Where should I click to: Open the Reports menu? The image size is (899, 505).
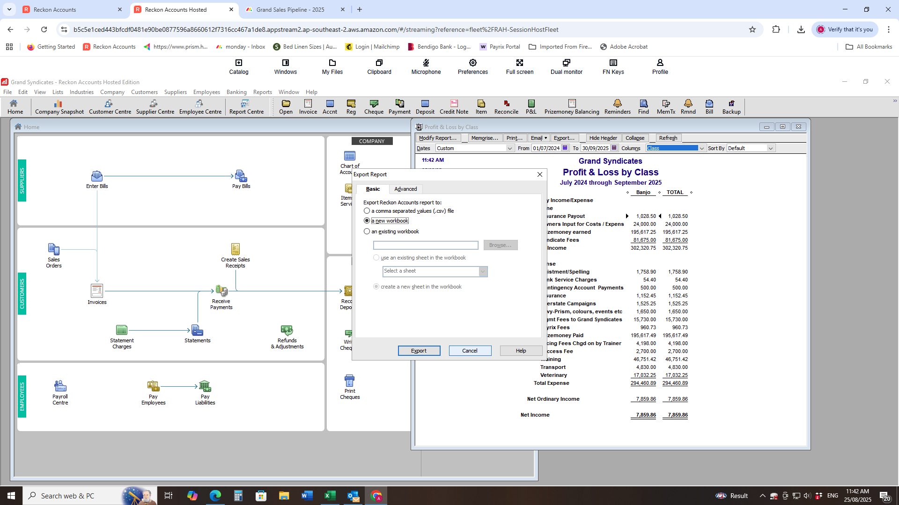click(262, 92)
